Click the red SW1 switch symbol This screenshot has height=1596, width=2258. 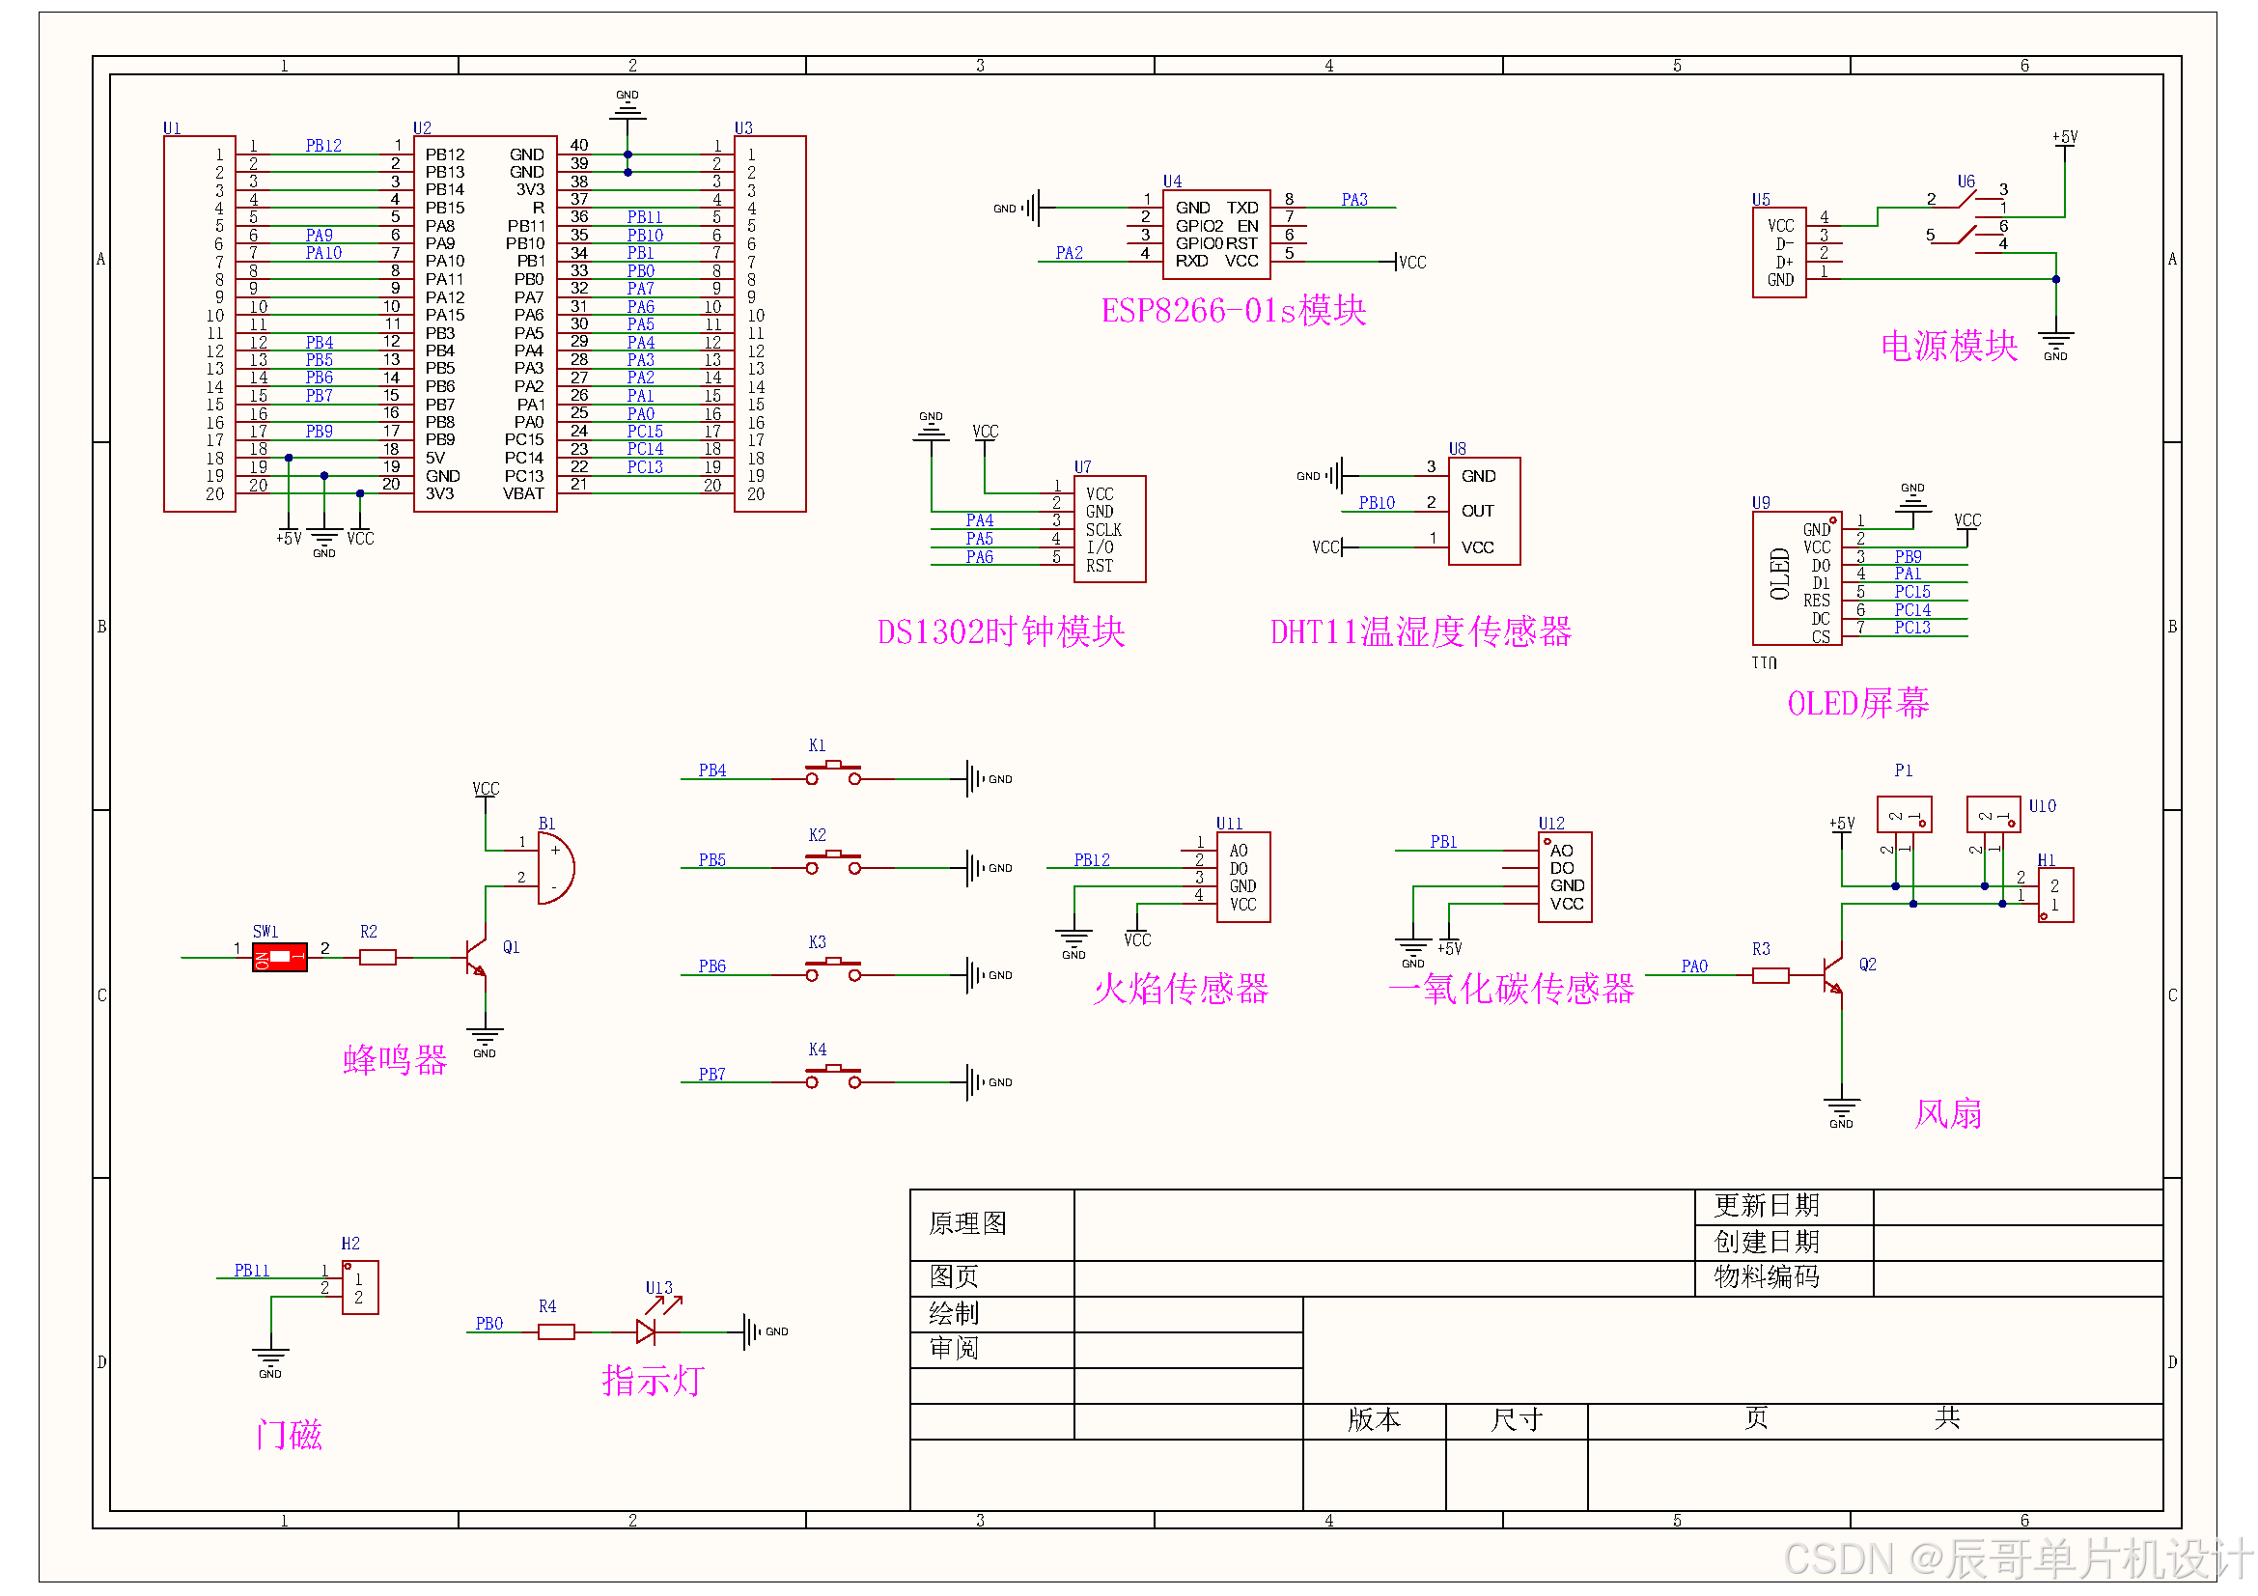279,957
